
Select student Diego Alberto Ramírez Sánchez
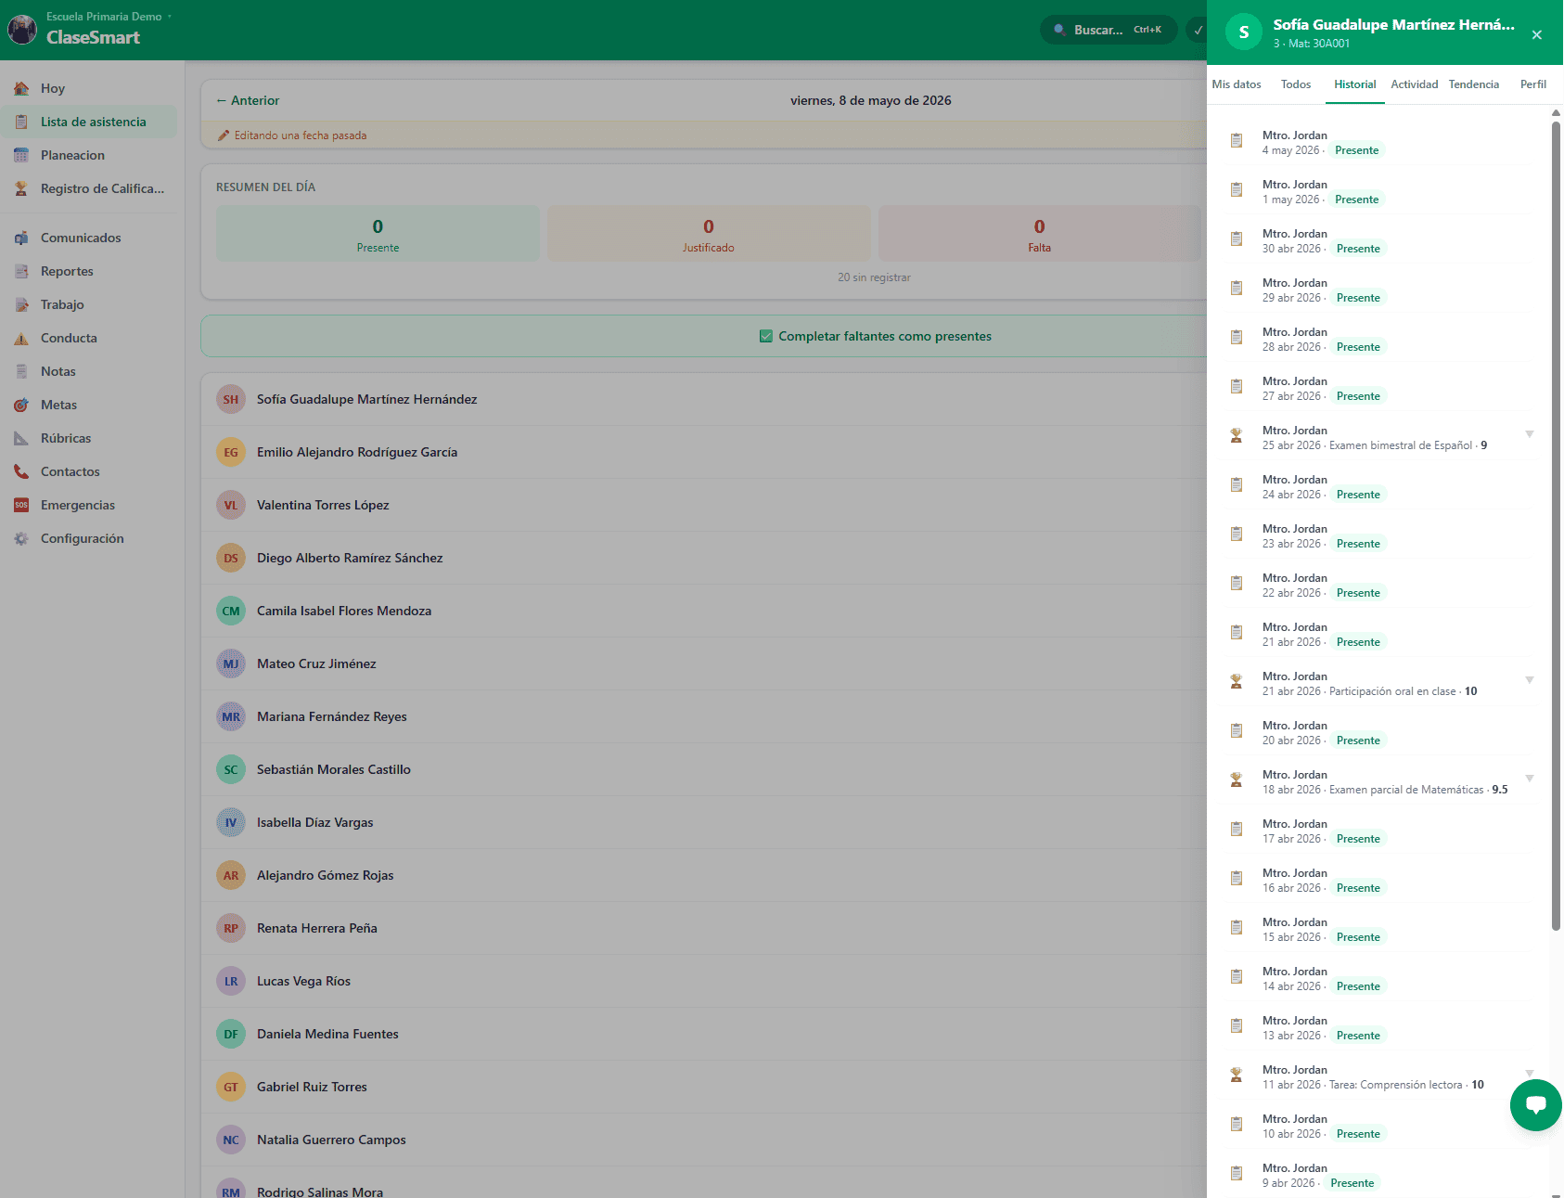[703, 558]
